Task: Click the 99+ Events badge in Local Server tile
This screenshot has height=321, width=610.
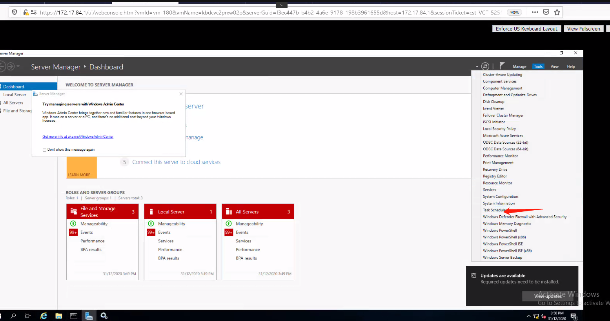Action: coord(151,232)
